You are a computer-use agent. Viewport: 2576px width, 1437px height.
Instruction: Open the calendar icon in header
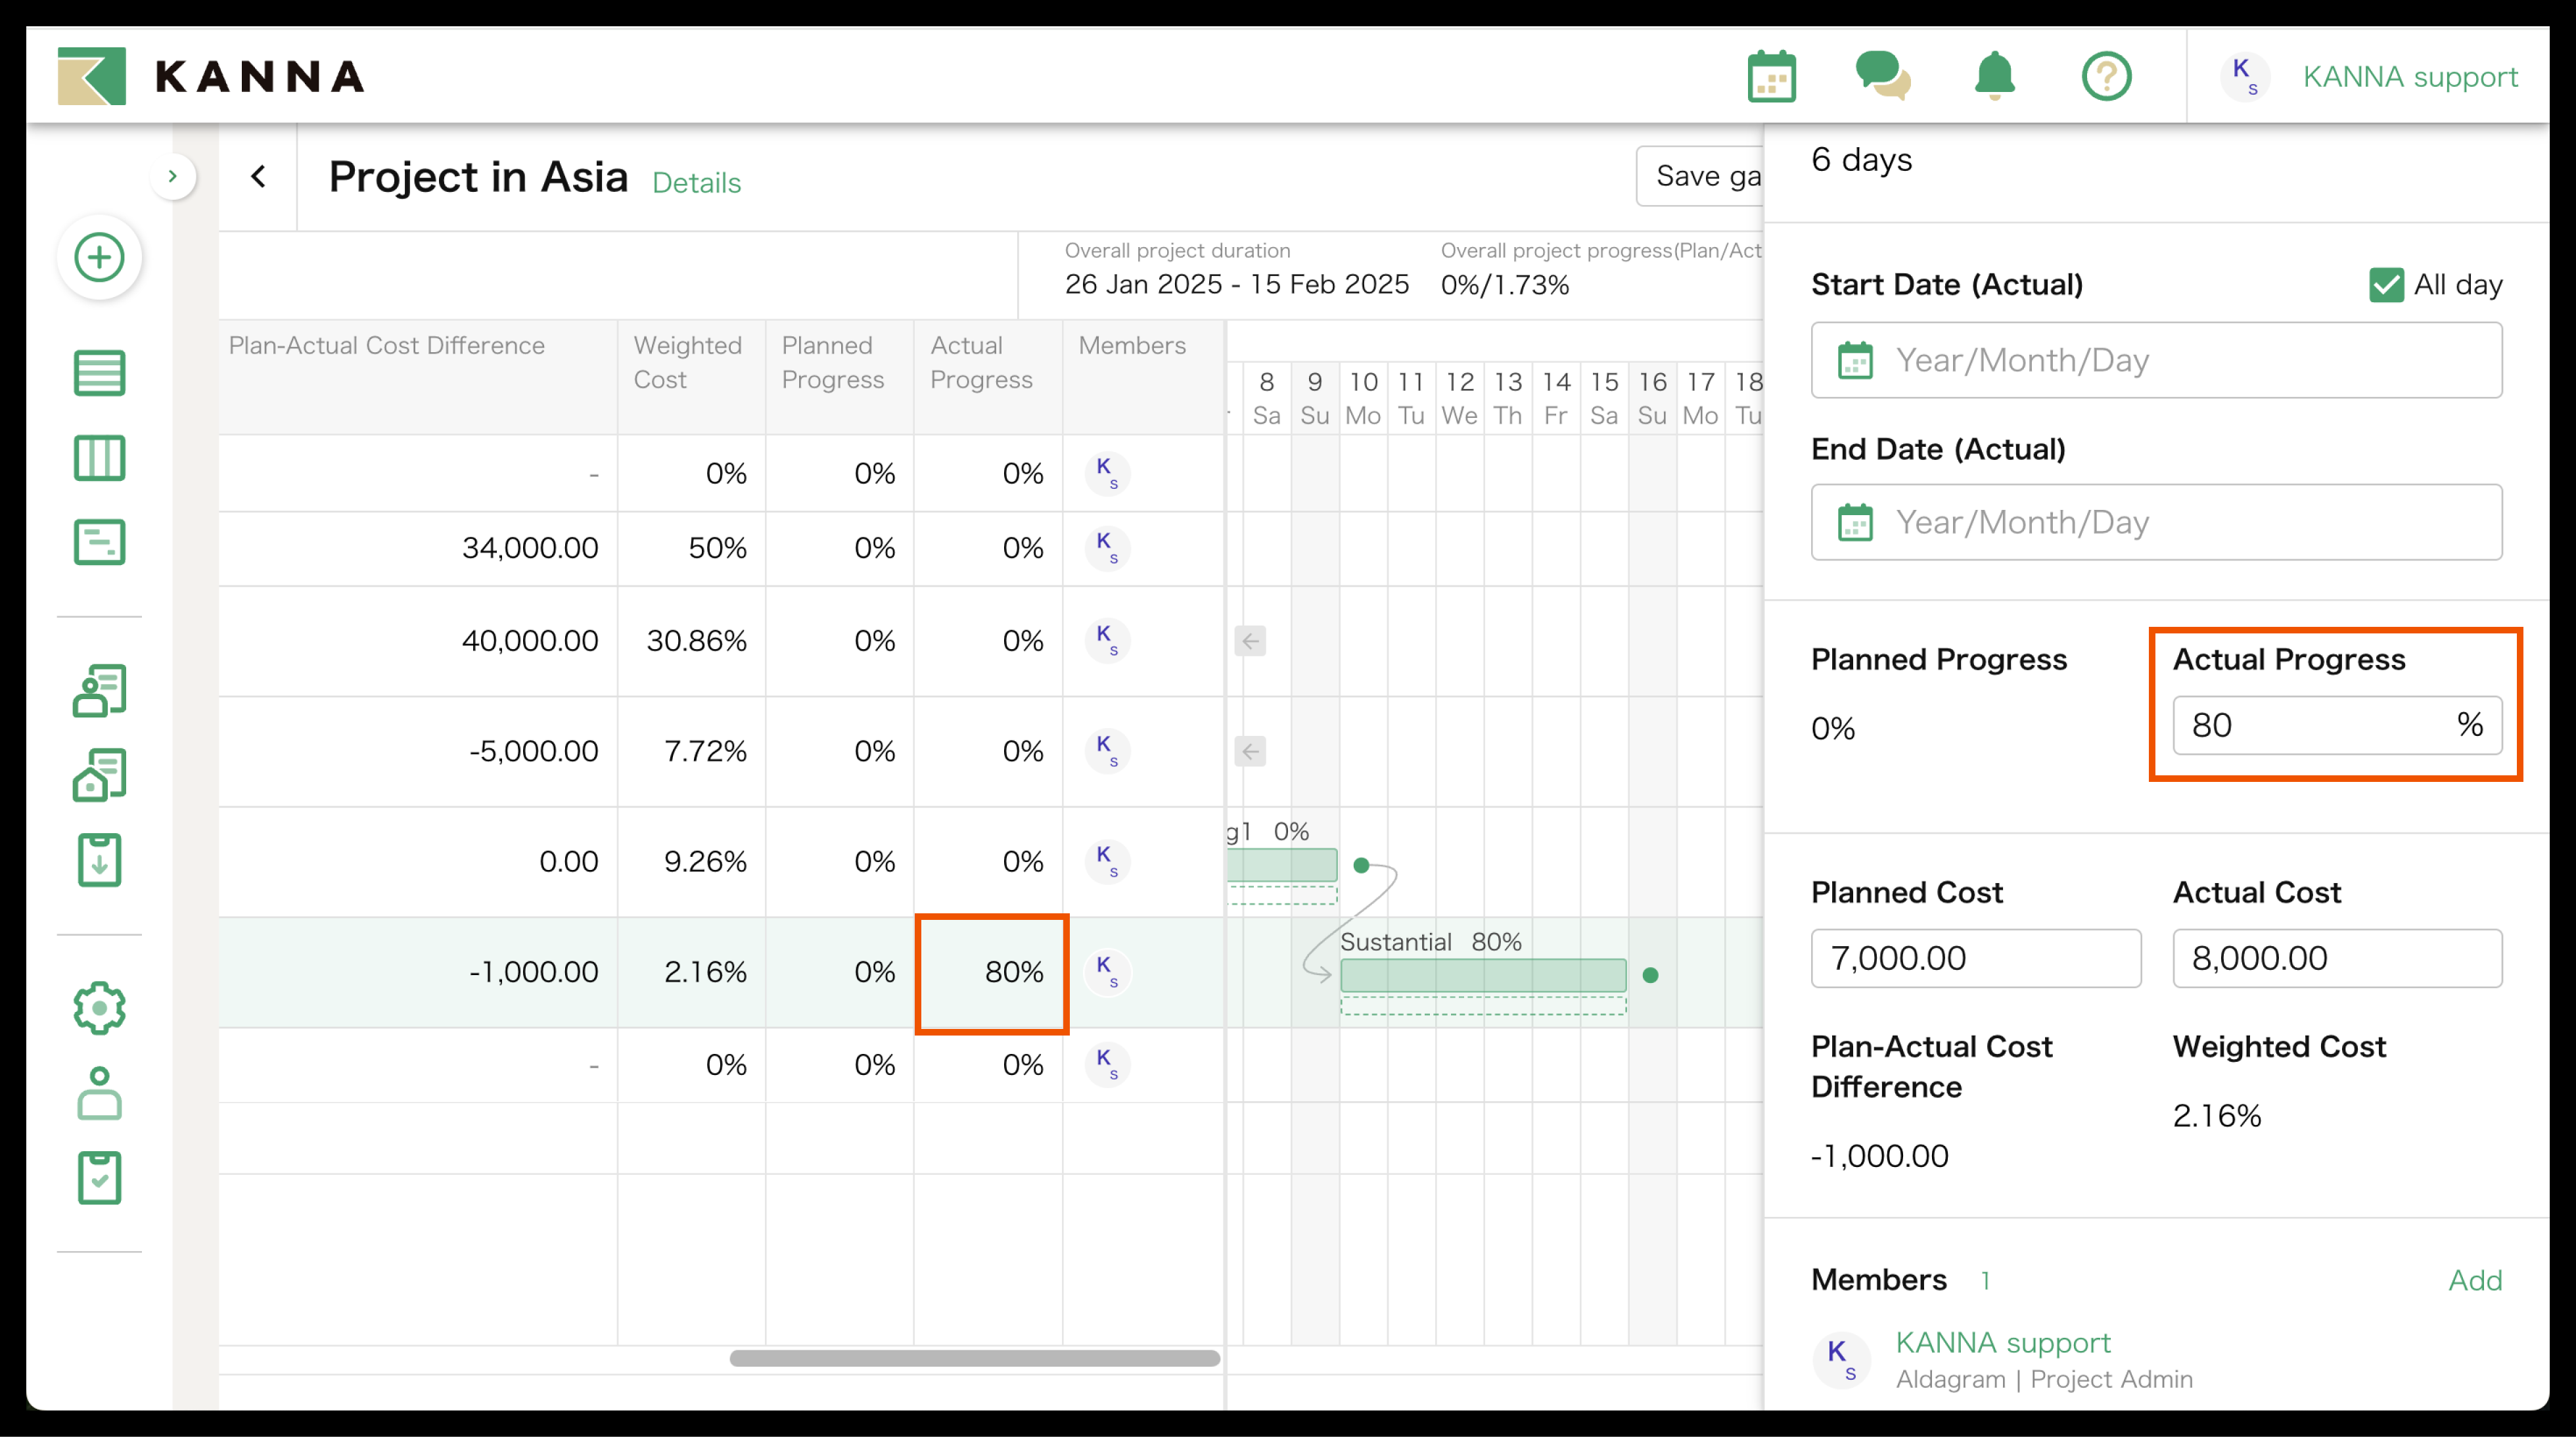[x=1771, y=77]
